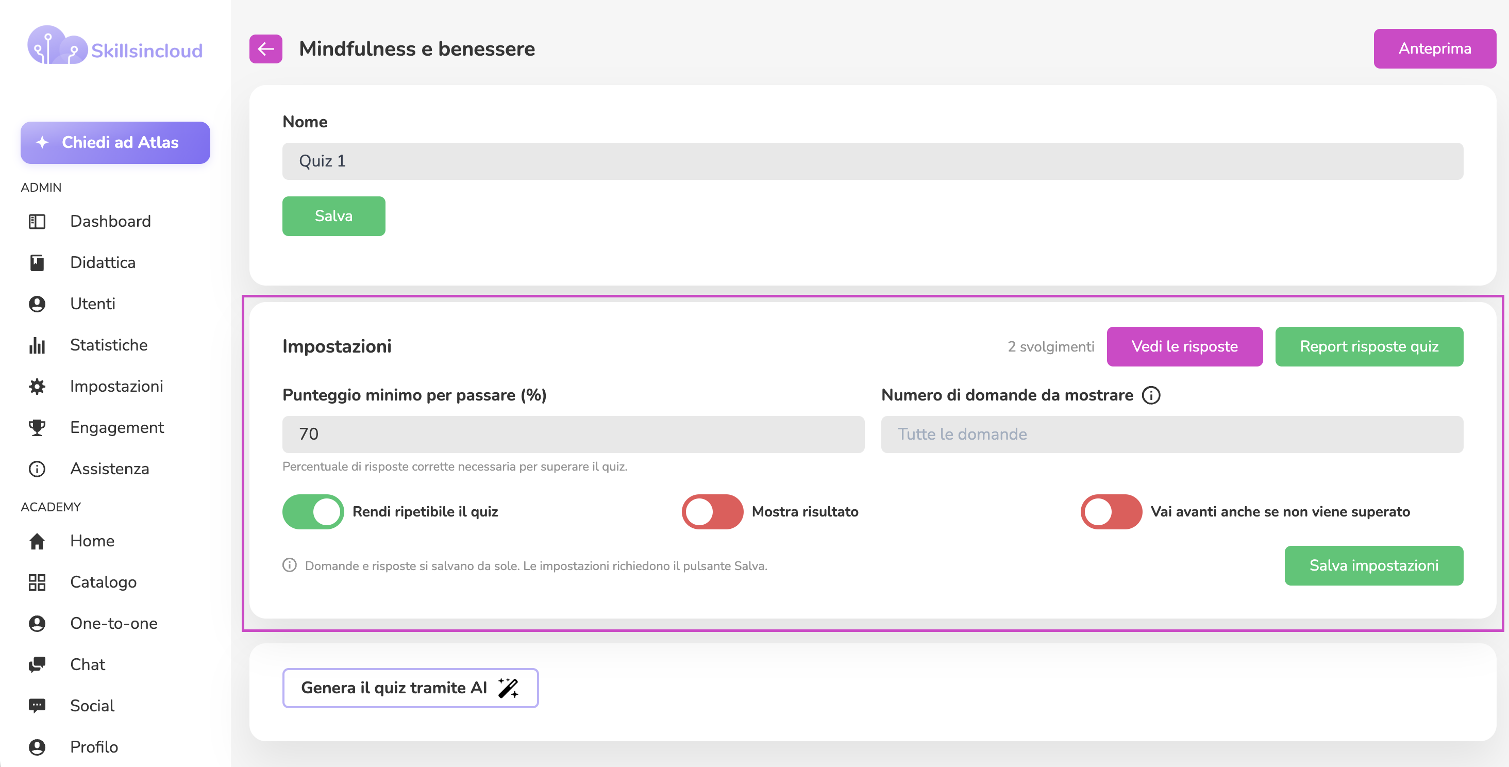Click the Assistenza info icon
The height and width of the screenshot is (767, 1509).
coord(37,470)
